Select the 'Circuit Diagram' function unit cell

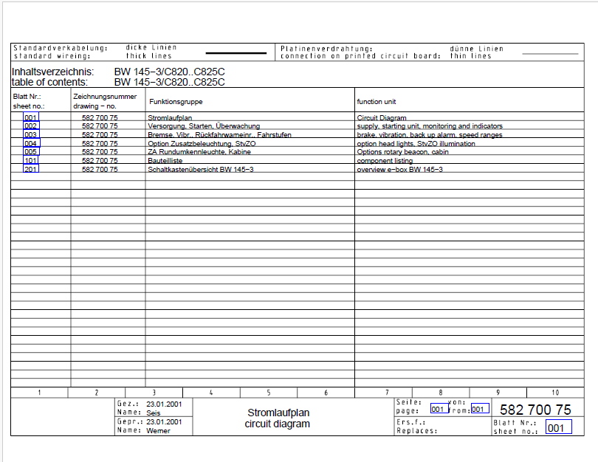[x=382, y=118]
